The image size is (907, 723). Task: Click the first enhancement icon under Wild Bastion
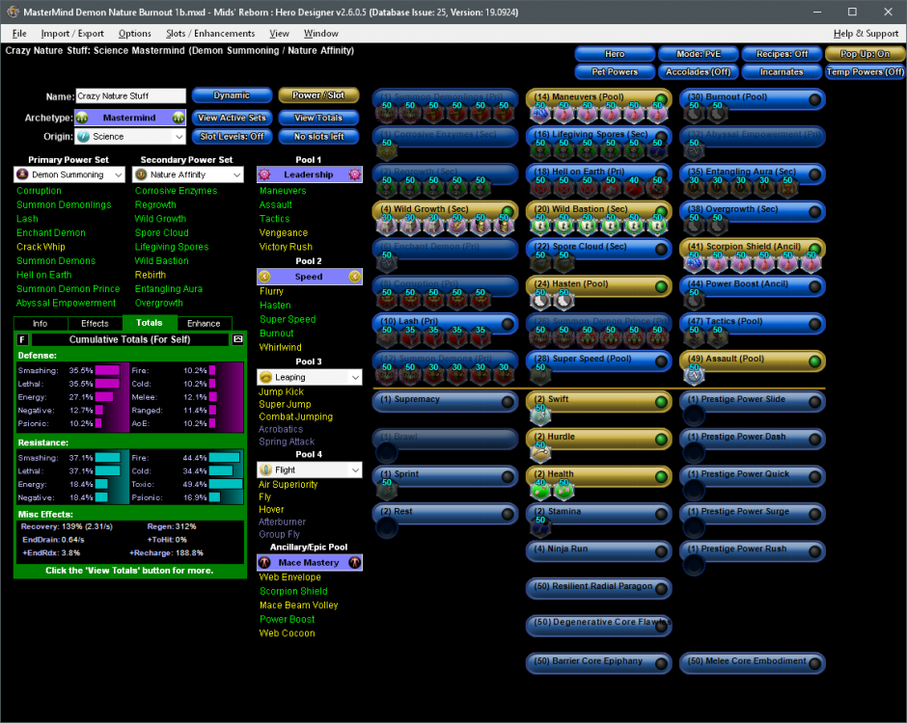click(x=538, y=226)
